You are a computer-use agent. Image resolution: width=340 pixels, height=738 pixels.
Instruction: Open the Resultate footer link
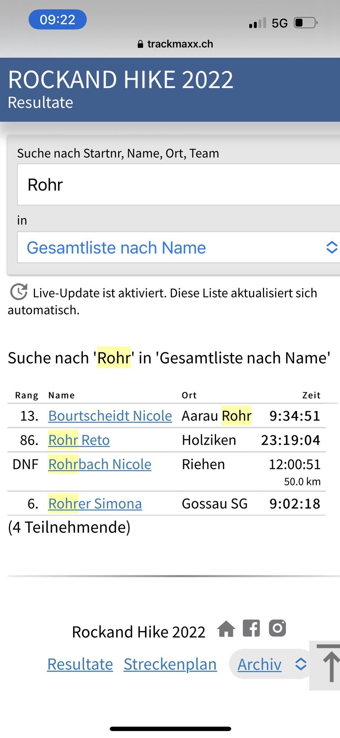[80, 665]
